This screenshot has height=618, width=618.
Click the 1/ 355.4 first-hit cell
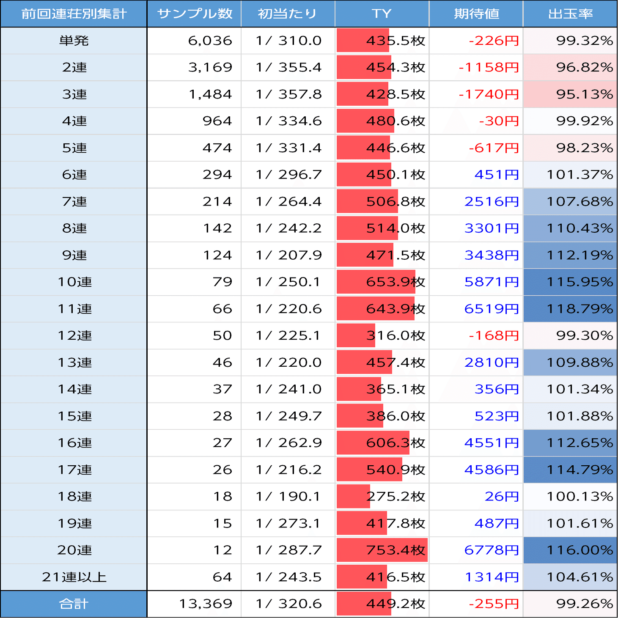coord(288,67)
